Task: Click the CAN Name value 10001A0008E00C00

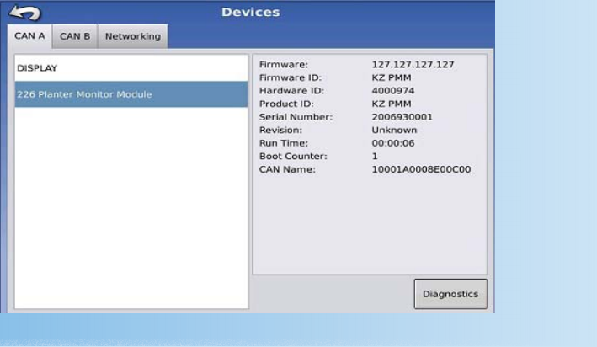Action: click(x=421, y=169)
